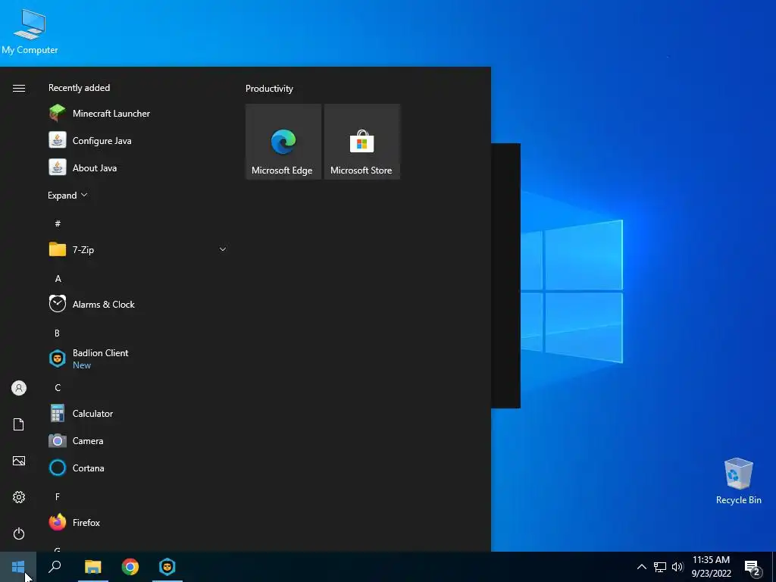
Task: Open Settings gear in Start sidebar
Action: click(19, 497)
